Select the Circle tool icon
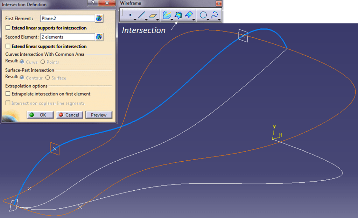 coord(203,15)
